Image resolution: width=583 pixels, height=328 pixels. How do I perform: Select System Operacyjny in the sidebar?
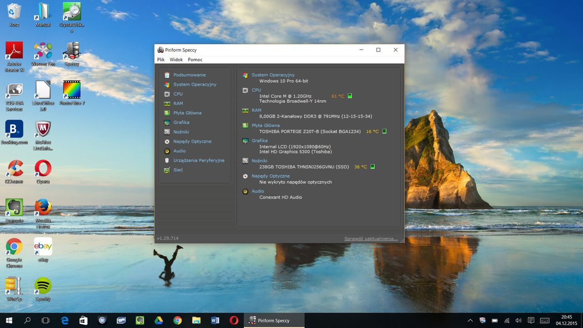194,84
